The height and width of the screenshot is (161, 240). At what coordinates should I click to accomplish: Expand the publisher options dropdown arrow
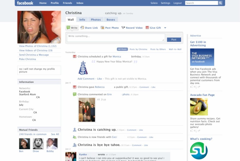[x=165, y=28]
